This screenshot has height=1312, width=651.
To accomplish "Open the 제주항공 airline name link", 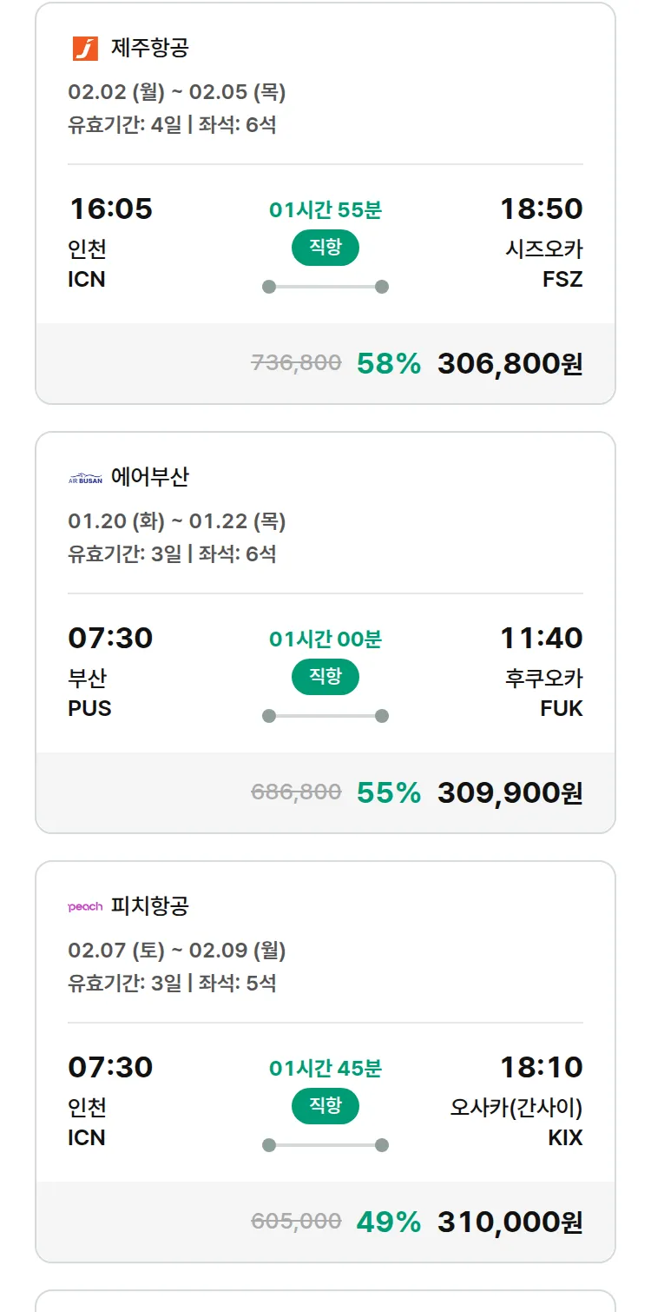I will (x=149, y=48).
